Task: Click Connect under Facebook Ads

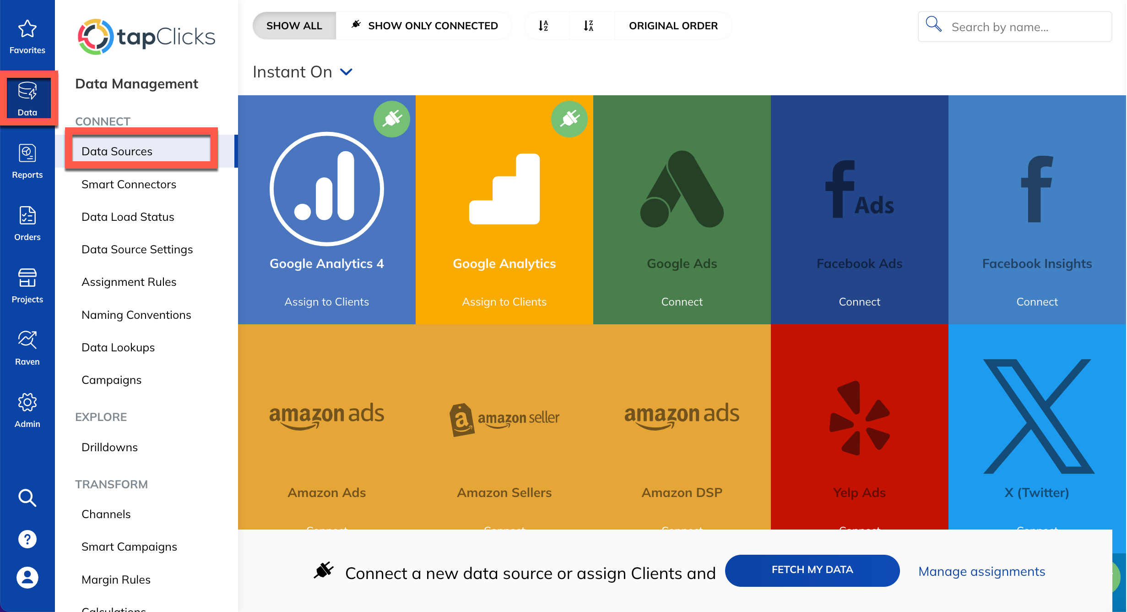Action: (860, 301)
